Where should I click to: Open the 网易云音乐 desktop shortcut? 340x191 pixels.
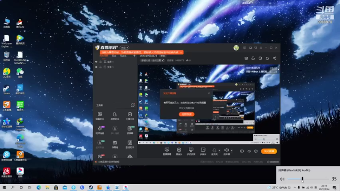6,172
